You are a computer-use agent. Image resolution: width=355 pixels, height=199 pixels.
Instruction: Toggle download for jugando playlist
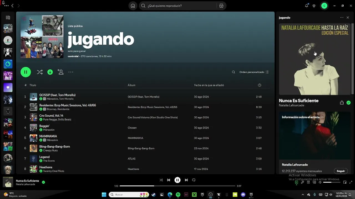50,72
